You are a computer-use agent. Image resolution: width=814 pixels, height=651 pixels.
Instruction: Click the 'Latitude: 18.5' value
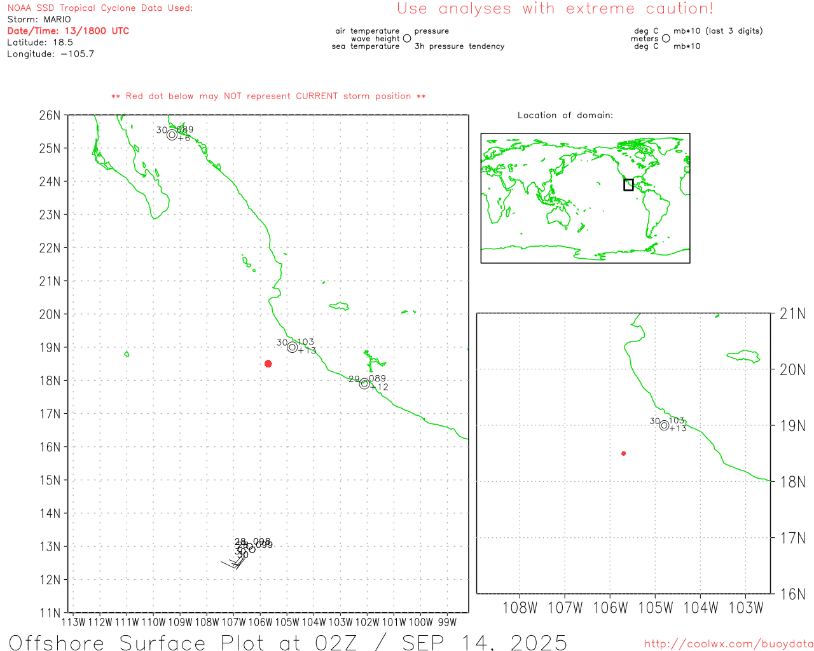pos(40,43)
